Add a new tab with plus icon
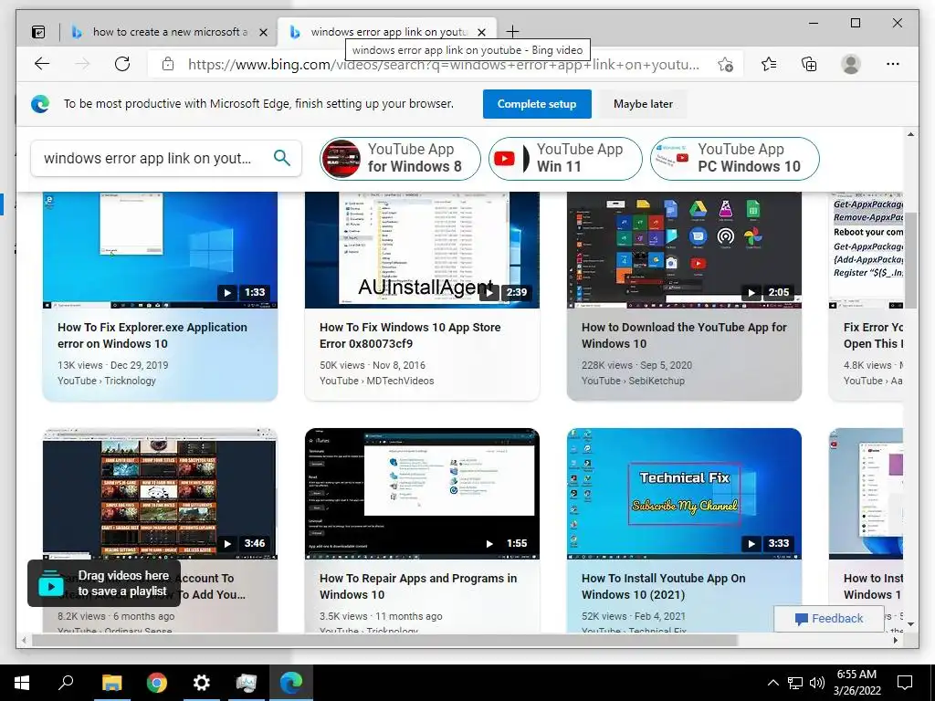The width and height of the screenshot is (935, 701). [x=512, y=32]
